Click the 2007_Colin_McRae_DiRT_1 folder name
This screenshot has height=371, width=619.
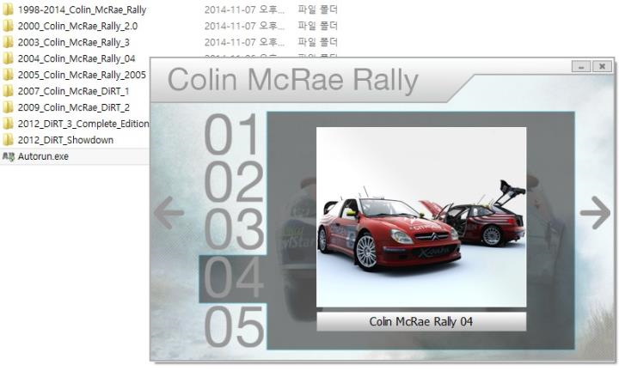[73, 91]
